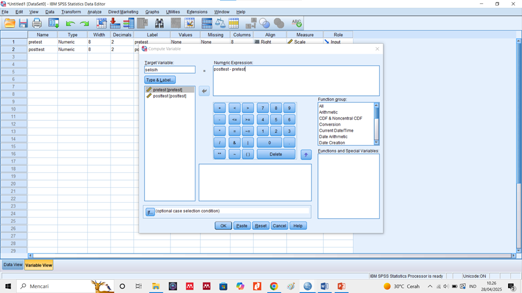
Task: Open the Graphs menu
Action: click(x=152, y=12)
